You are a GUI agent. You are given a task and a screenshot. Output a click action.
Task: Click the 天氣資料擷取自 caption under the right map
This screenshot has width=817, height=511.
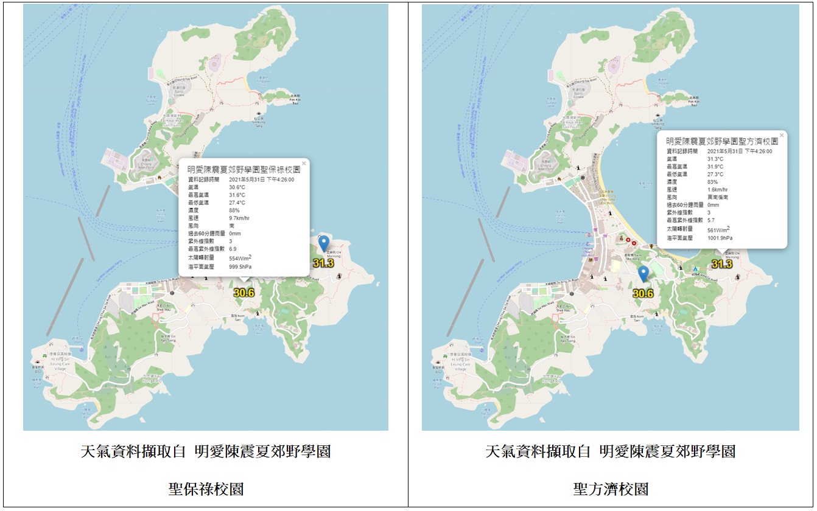click(538, 451)
